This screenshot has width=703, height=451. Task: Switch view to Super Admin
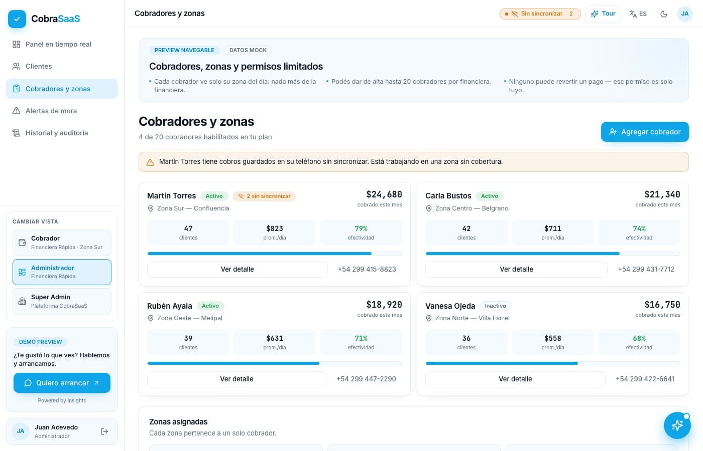click(62, 301)
